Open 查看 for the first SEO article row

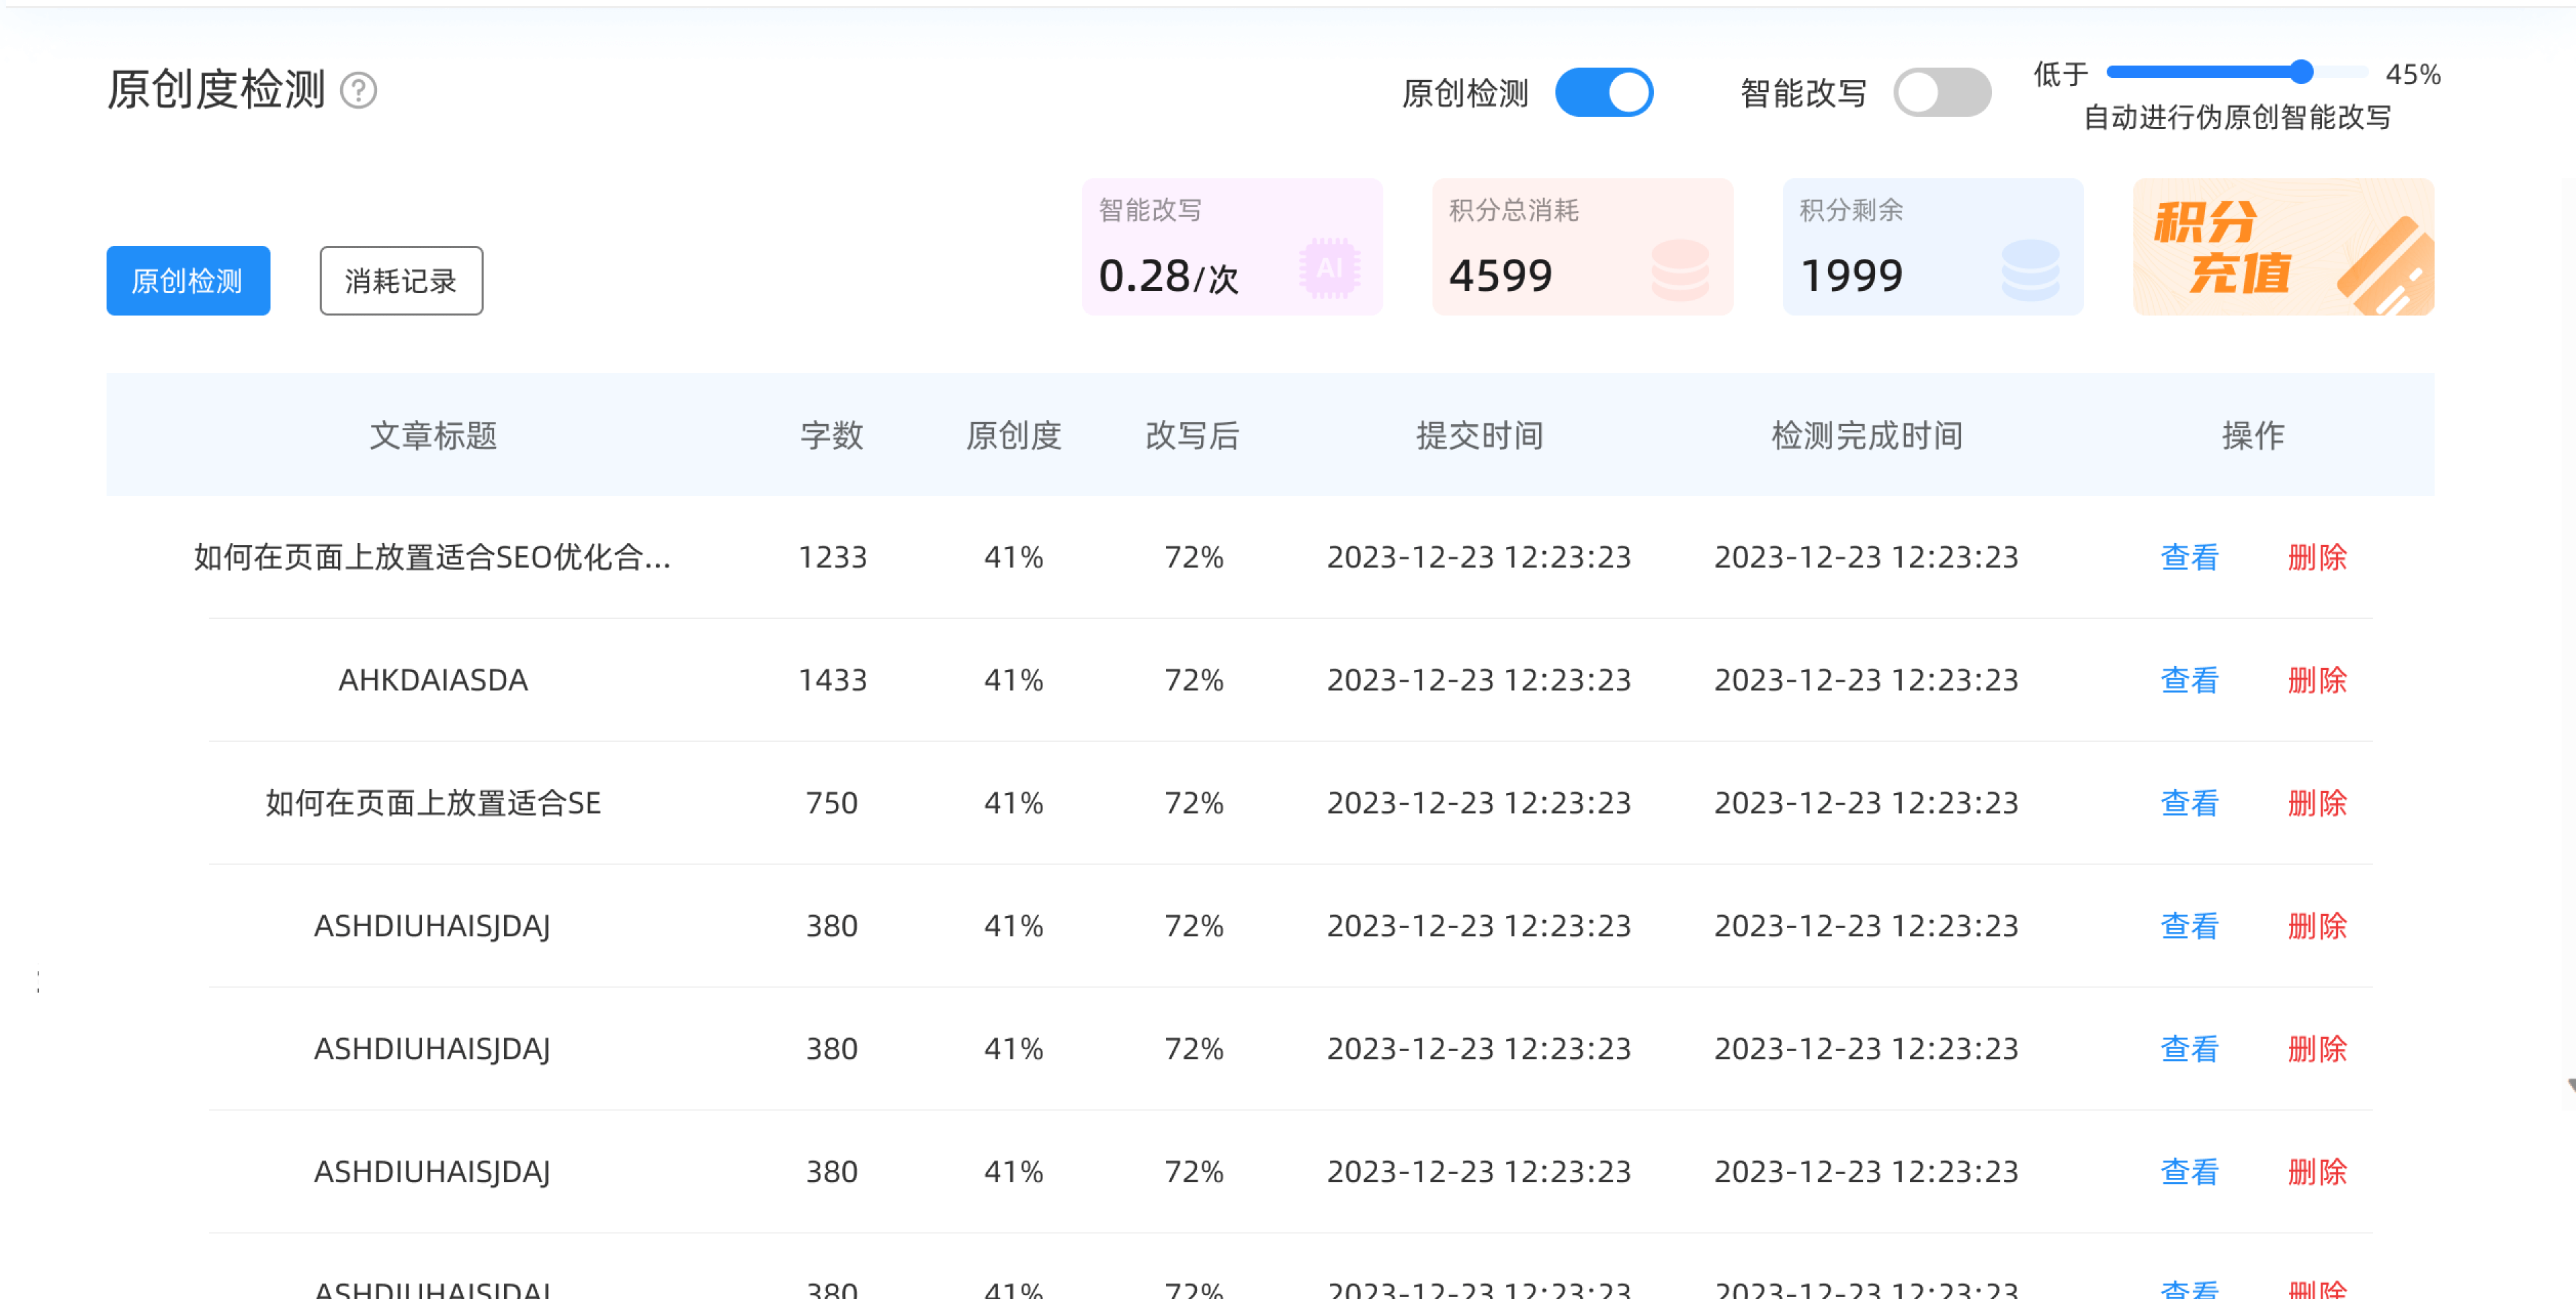(x=2189, y=558)
